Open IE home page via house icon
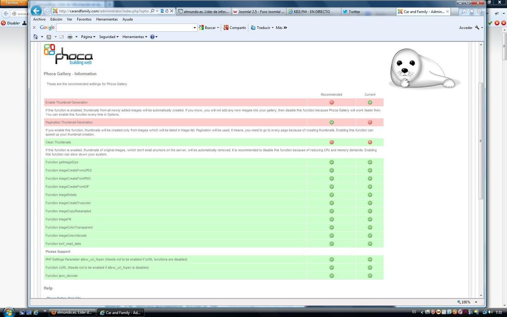The height and width of the screenshot is (317, 507). point(464,11)
